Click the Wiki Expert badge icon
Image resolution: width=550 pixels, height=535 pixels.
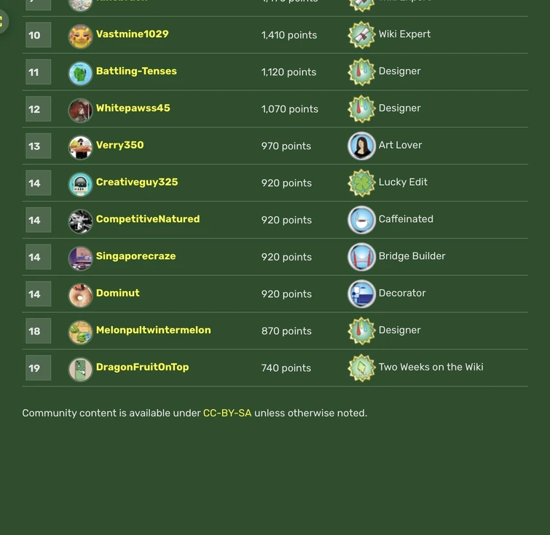361,35
